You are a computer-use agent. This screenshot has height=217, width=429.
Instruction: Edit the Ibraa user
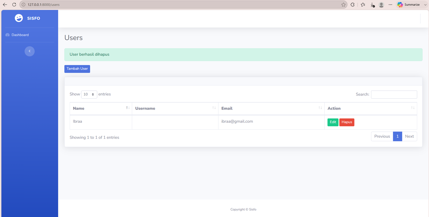333,122
